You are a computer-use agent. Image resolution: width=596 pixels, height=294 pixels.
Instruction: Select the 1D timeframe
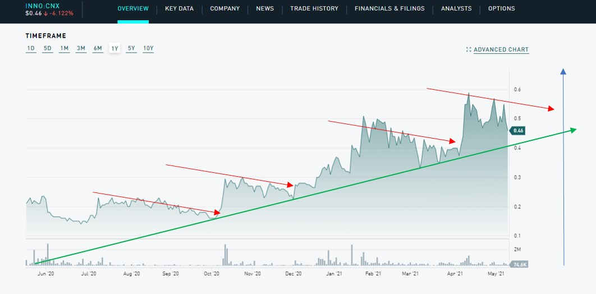click(x=31, y=48)
